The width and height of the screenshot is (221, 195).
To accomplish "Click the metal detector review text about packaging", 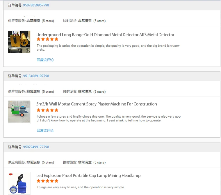I will point(108,48).
